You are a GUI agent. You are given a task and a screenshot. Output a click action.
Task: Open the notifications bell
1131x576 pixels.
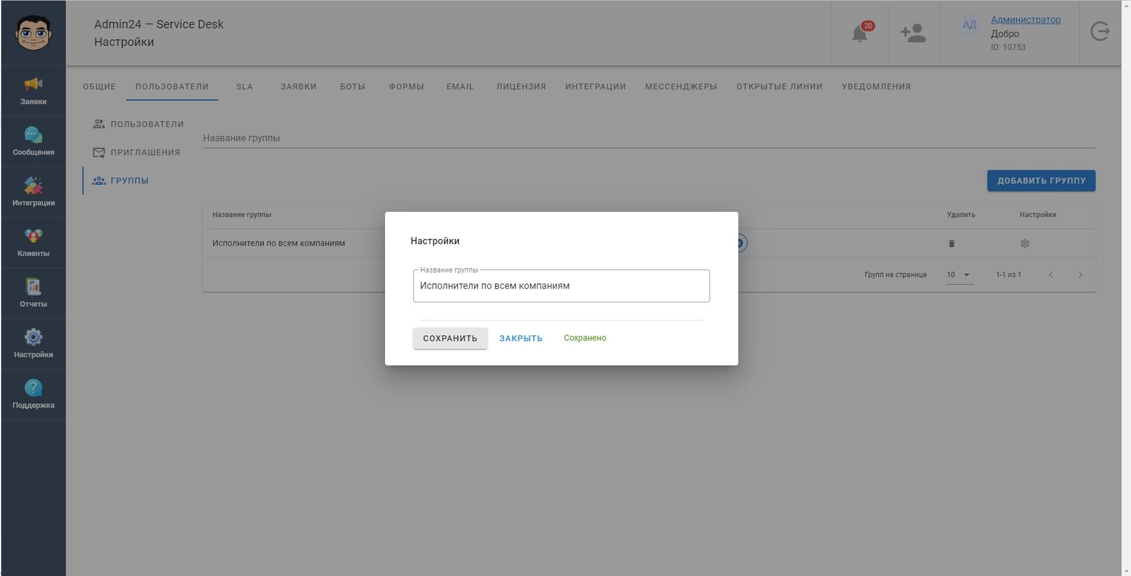click(860, 33)
